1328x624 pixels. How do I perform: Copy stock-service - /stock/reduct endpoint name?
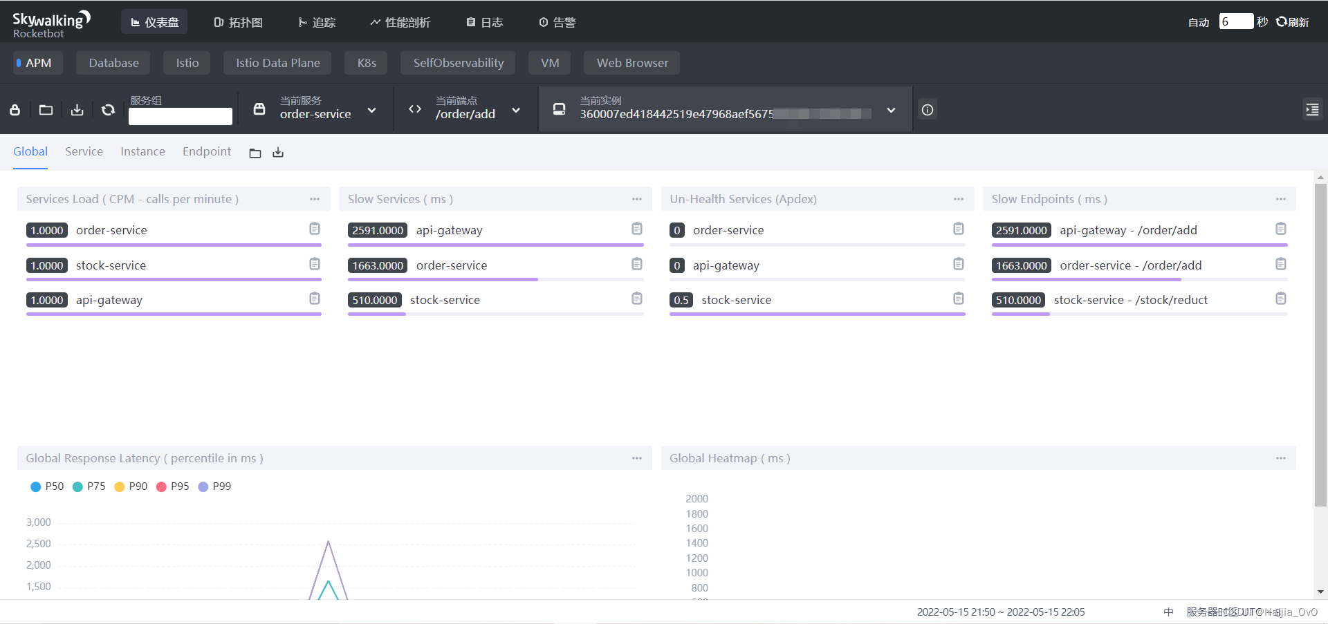[x=1281, y=299]
